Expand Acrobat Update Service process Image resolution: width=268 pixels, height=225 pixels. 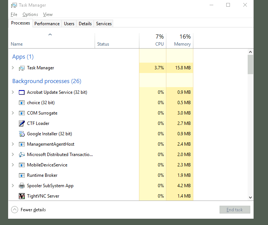(13, 92)
